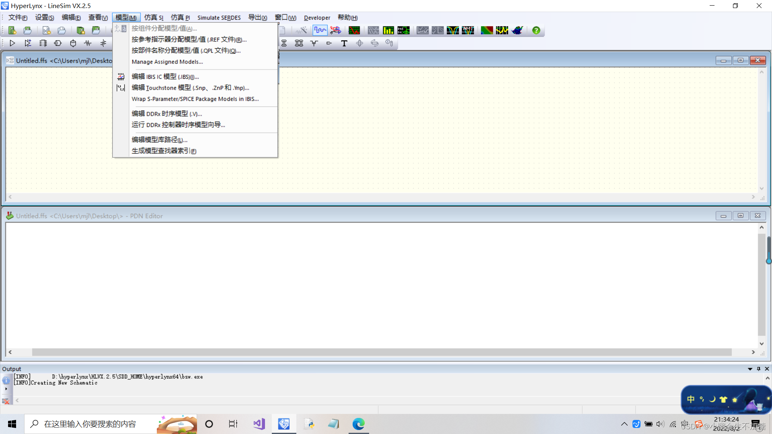Viewport: 772px width, 434px height.
Task: Choose Wrap S-Parameter/SPICE Package Models in IBIS
Action: pos(195,99)
